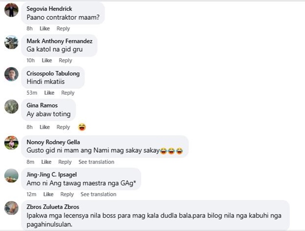This screenshot has width=305, height=231.
Task: View Gina Ramos's profile photo
Action: [11, 107]
